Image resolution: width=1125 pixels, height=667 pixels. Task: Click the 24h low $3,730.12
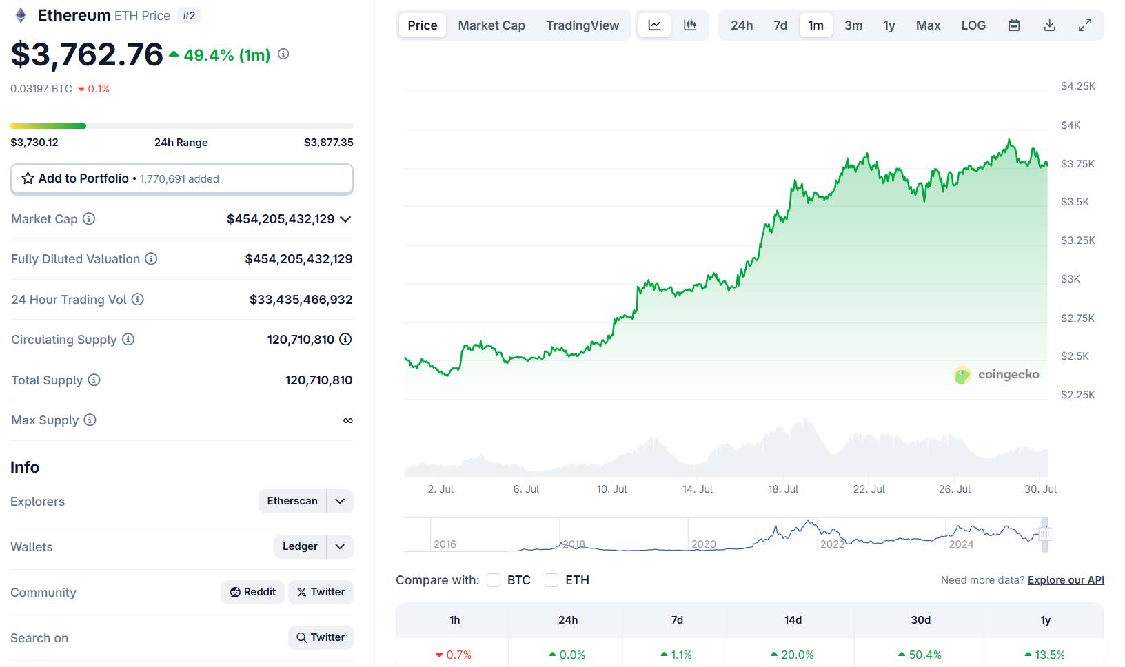point(34,143)
